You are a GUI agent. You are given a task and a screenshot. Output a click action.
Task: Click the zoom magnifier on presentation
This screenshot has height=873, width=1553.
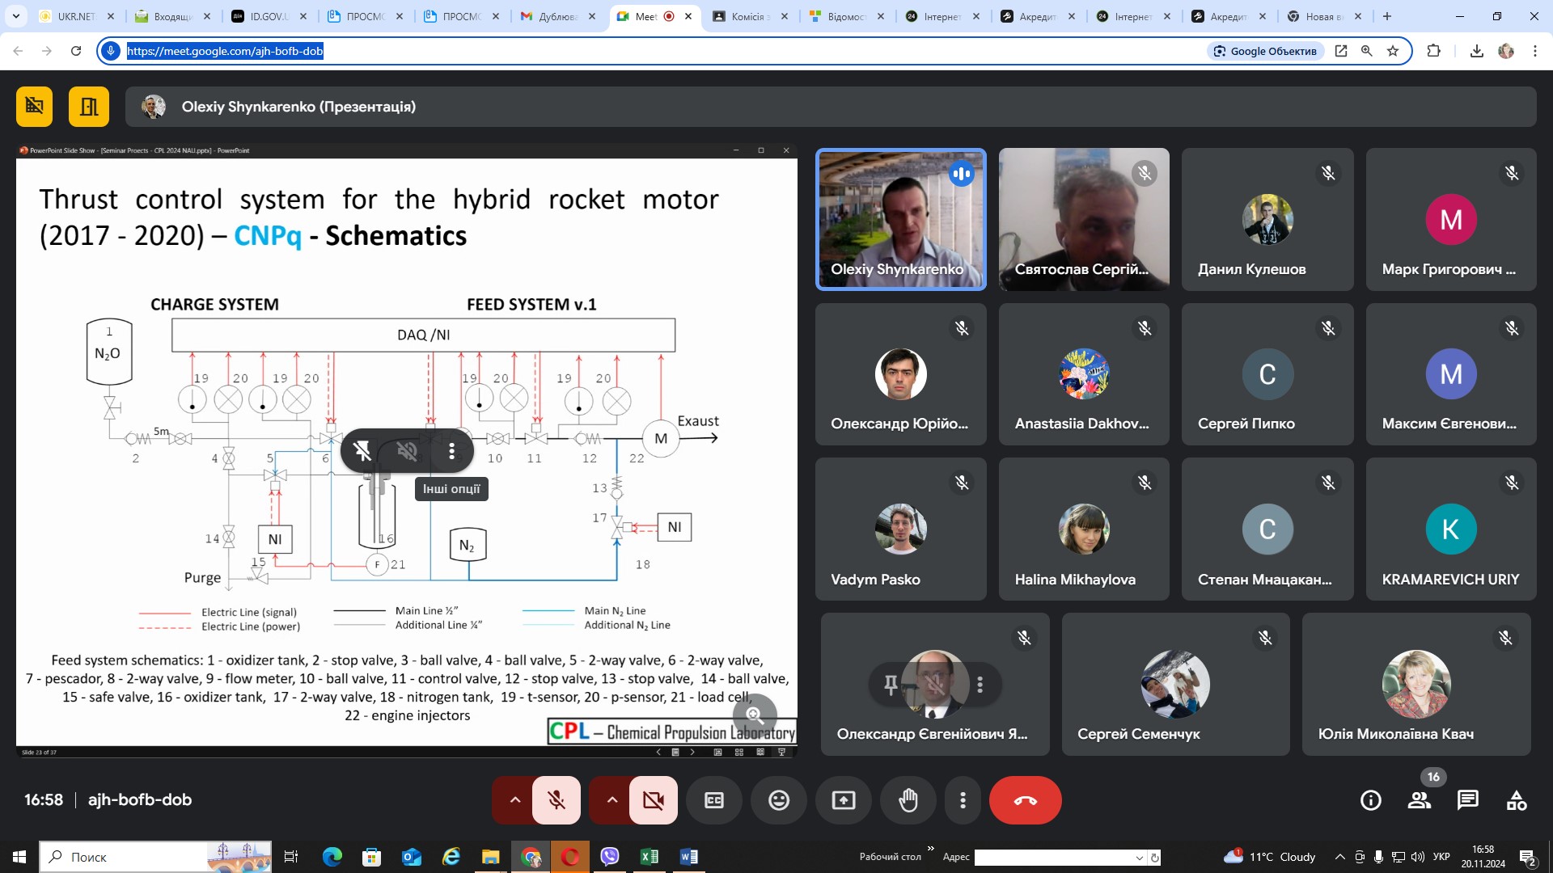[x=755, y=715]
